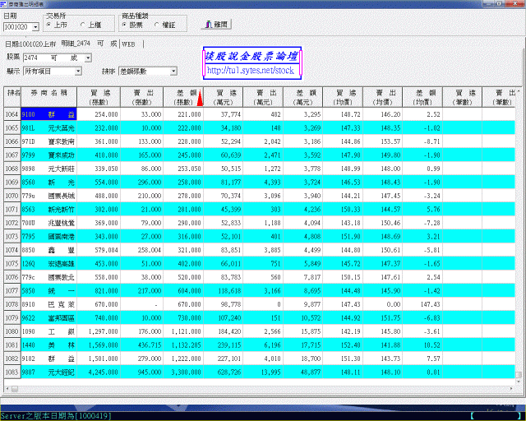The width and height of the screenshot is (526, 421).
Task: Select row 1068 broker 9898
Action: [49, 169]
